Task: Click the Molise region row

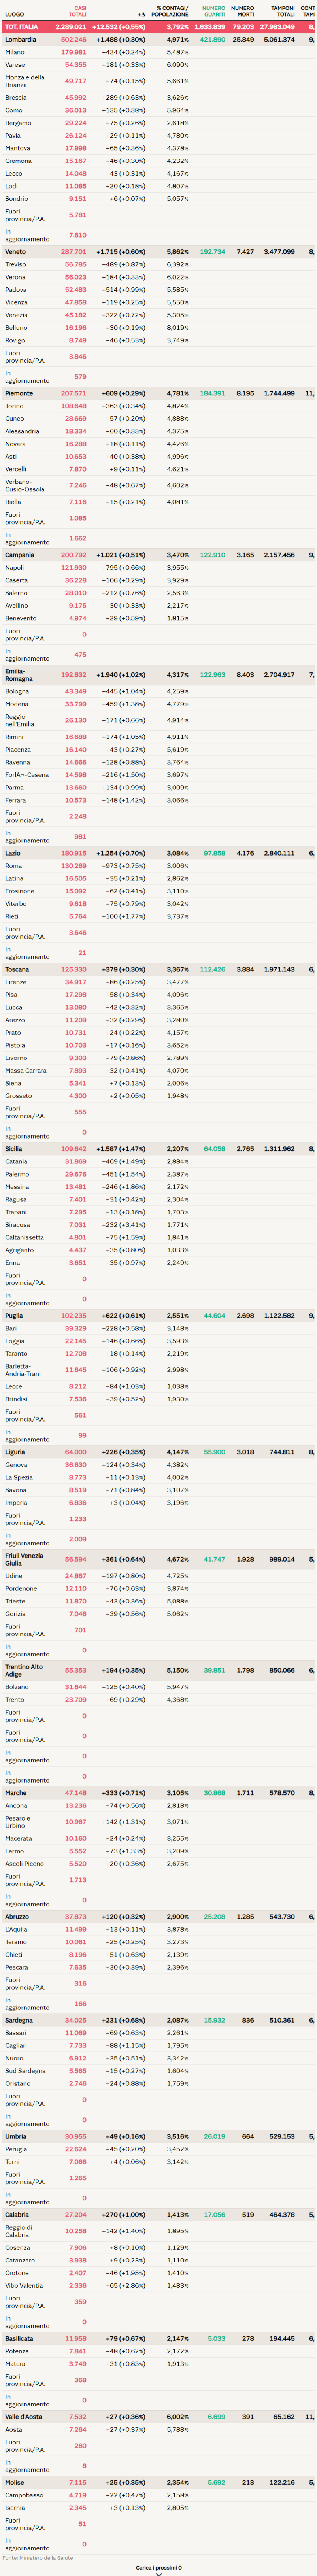Action: (158, 2481)
